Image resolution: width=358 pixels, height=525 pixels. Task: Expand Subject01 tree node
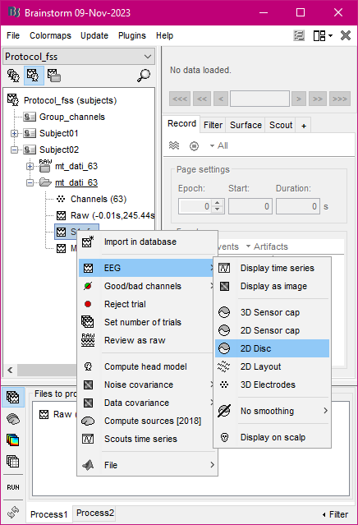14,134
